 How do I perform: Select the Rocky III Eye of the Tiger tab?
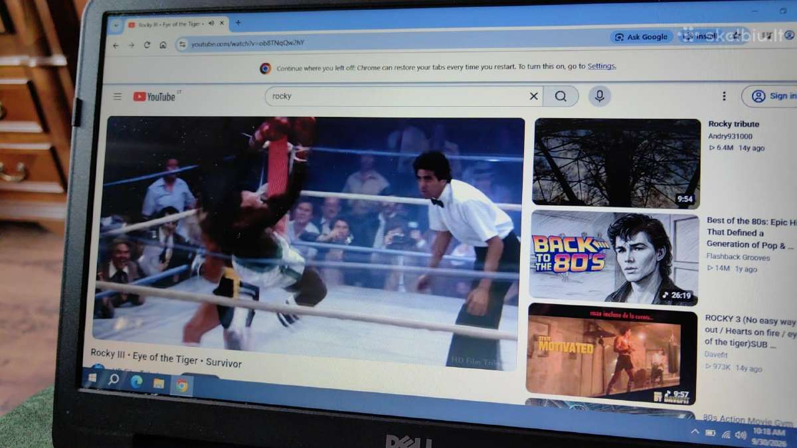(x=174, y=25)
